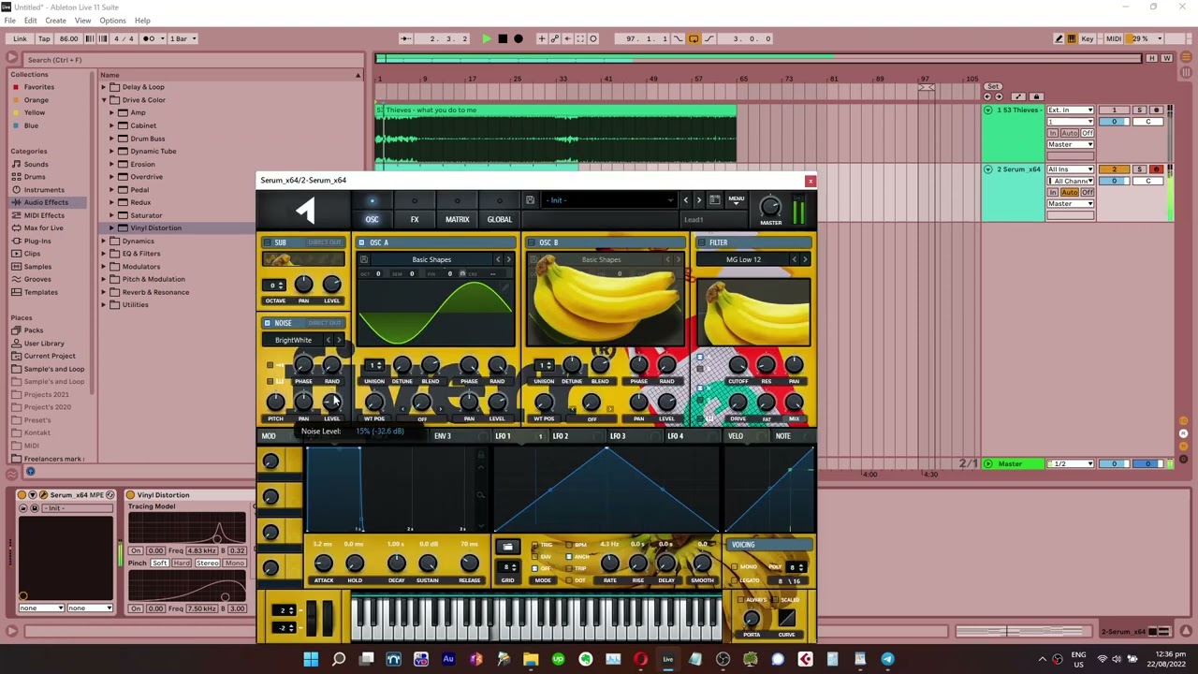Viewport: 1198px width, 674px height.
Task: Open filter type MG Low 12 menu
Action: (x=743, y=259)
